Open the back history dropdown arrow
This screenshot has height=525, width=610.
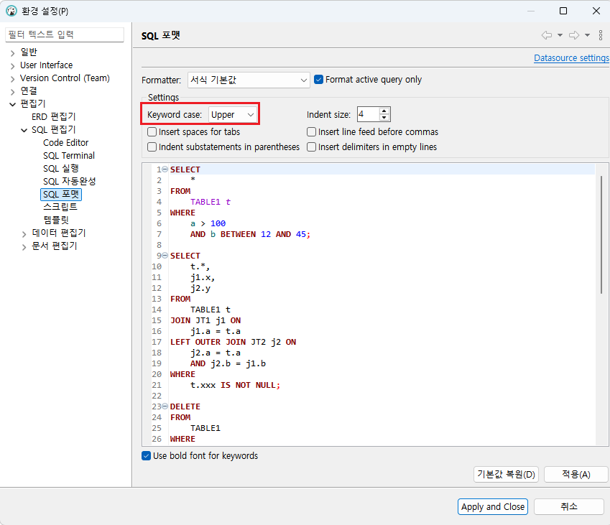tap(560, 35)
